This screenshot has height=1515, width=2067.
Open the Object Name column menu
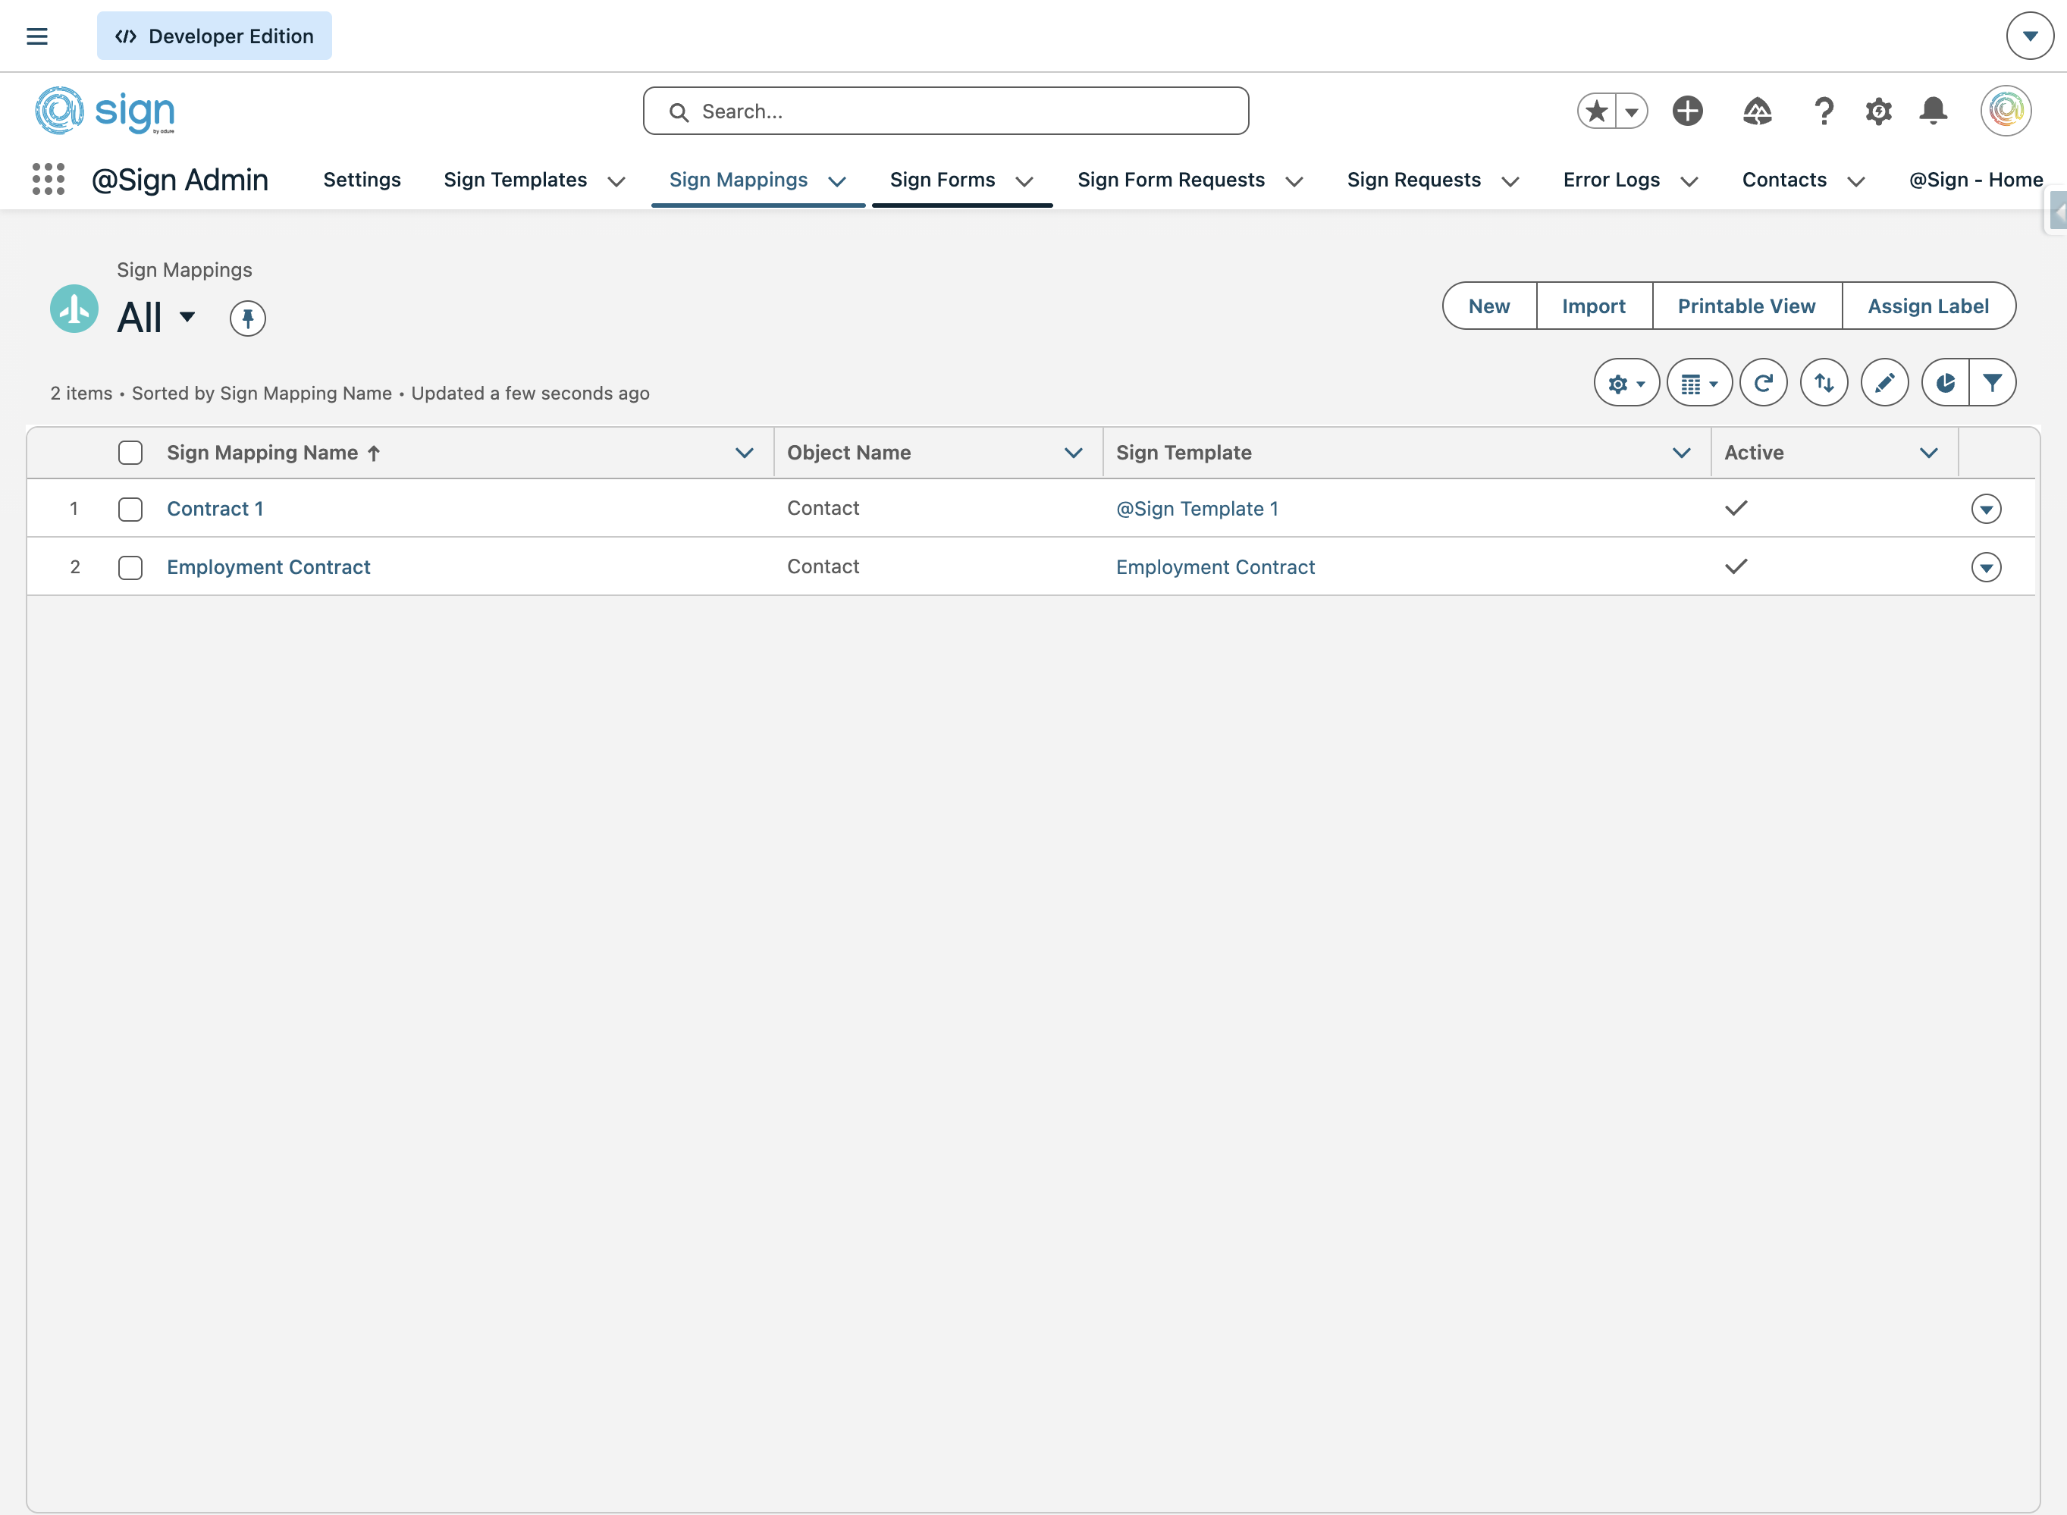pyautogui.click(x=1073, y=452)
